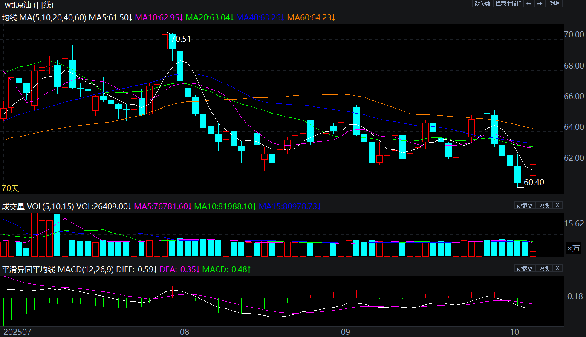Close the MACD indicator panel with X
Image resolution: width=586 pixels, height=337 pixels.
(x=557, y=268)
